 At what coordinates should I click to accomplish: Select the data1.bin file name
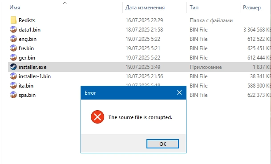pyautogui.click(x=29, y=30)
